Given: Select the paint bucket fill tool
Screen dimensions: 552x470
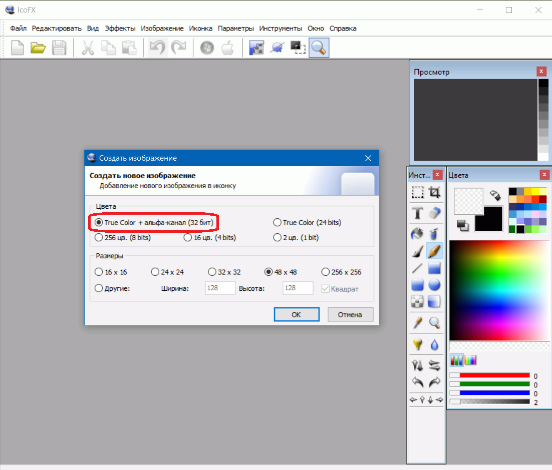Looking at the screenshot, I should click(418, 234).
